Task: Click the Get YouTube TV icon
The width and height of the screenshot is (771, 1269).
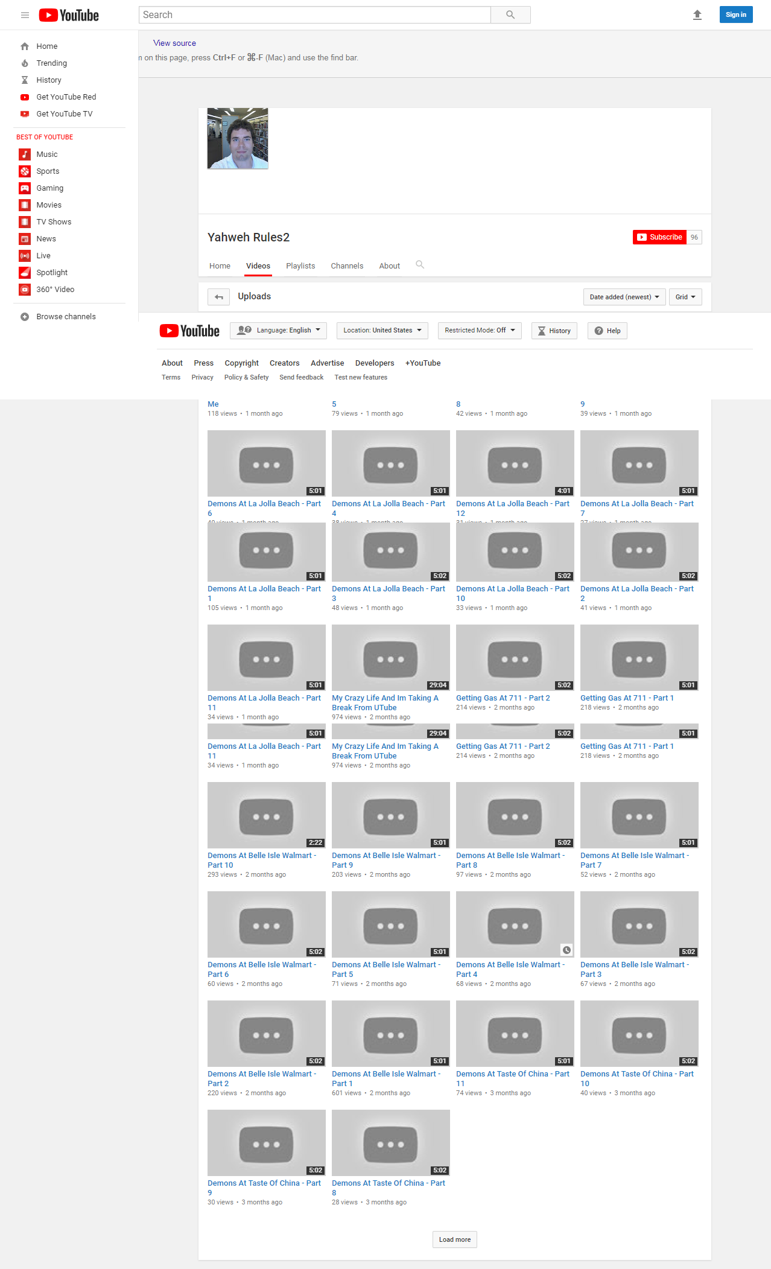Action: tap(25, 114)
